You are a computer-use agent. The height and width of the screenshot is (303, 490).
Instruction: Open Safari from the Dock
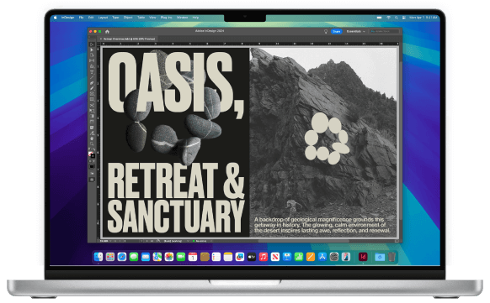pyautogui.click(x=122, y=257)
